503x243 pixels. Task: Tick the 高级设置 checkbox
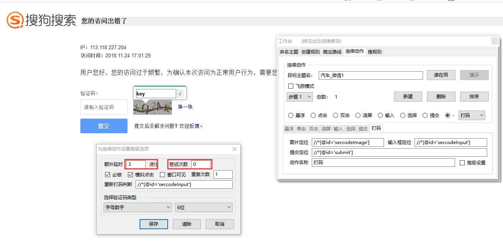click(462, 163)
